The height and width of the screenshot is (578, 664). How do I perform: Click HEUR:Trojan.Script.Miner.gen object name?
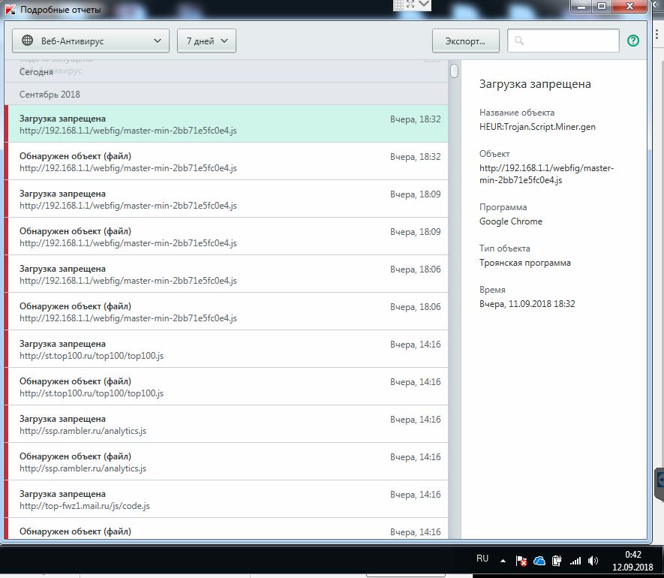[537, 127]
